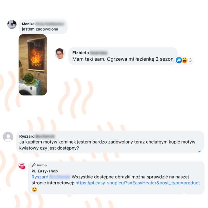Open Monika's profile avatar
The height and width of the screenshot is (208, 208).
point(12,24)
